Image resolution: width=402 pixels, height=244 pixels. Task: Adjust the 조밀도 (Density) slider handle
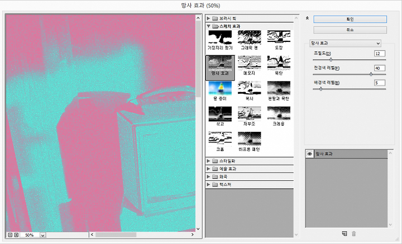click(331, 59)
